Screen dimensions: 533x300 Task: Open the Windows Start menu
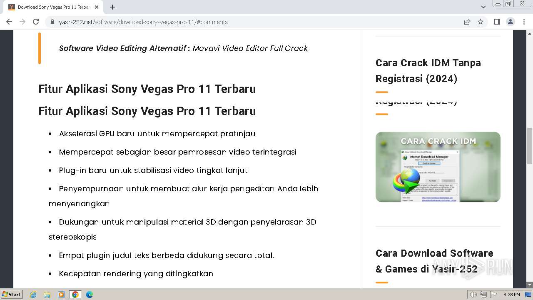[x=12, y=295]
